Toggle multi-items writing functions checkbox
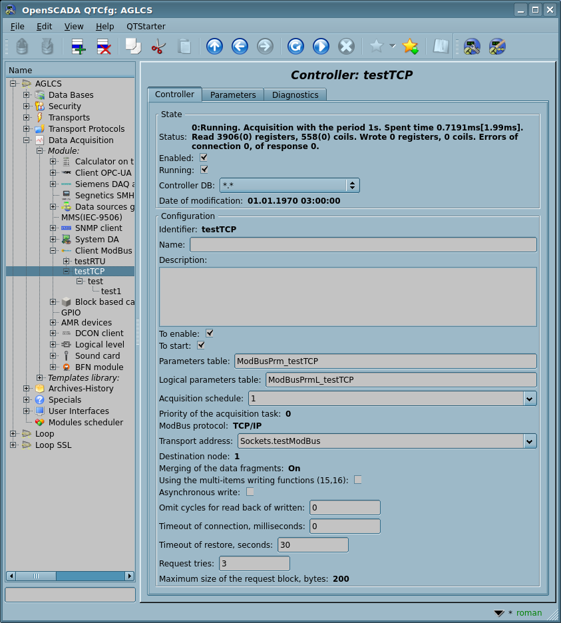The height and width of the screenshot is (623, 561). click(x=358, y=480)
